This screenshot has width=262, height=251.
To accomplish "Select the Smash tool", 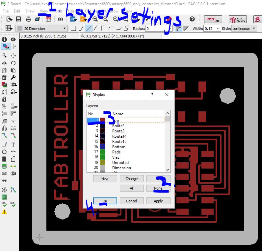I will 4,114.
